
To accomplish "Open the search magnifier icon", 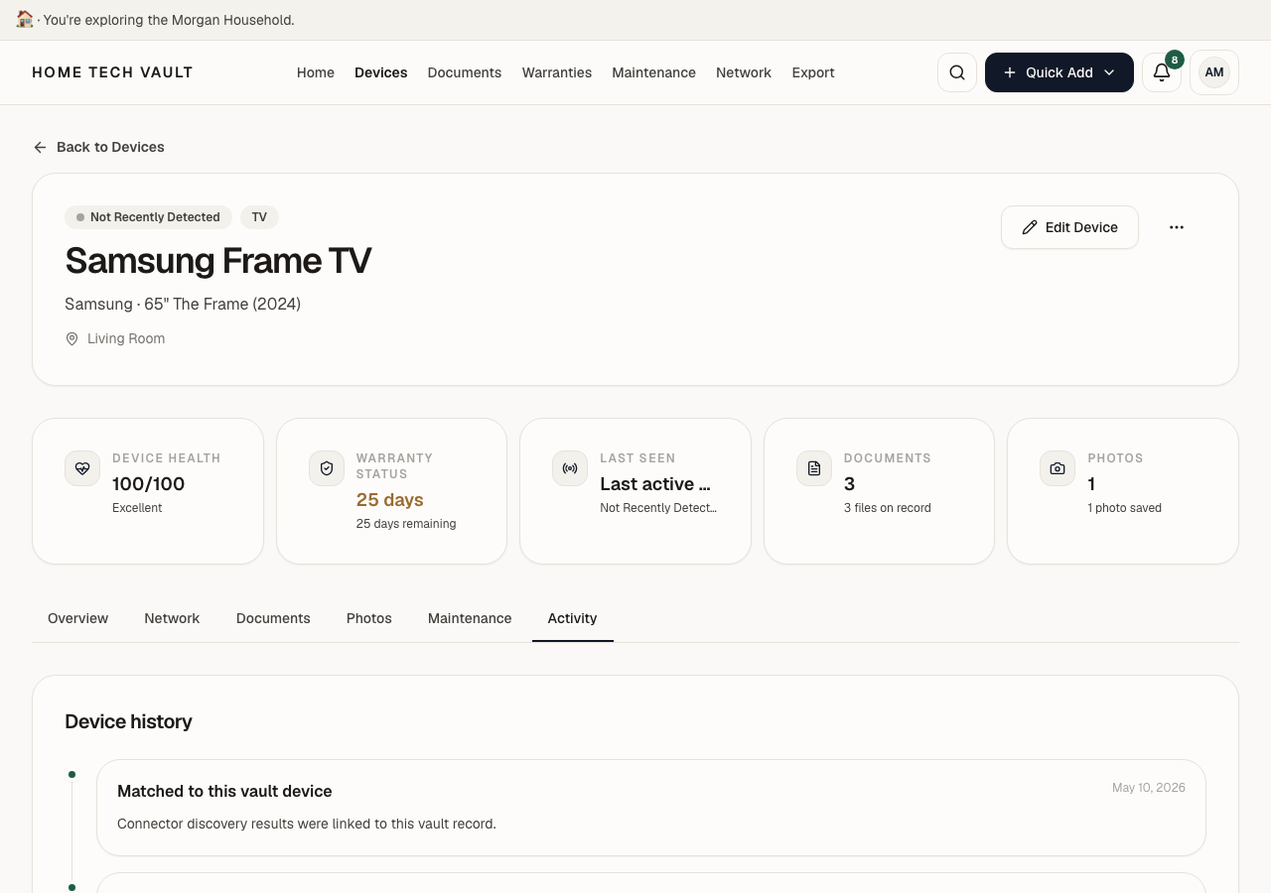I will click(x=957, y=72).
